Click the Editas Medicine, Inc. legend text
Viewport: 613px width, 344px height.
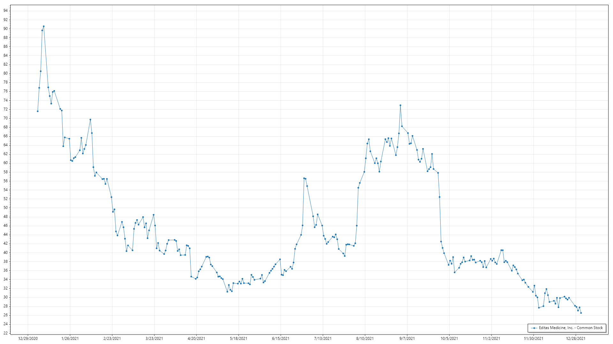point(571,328)
